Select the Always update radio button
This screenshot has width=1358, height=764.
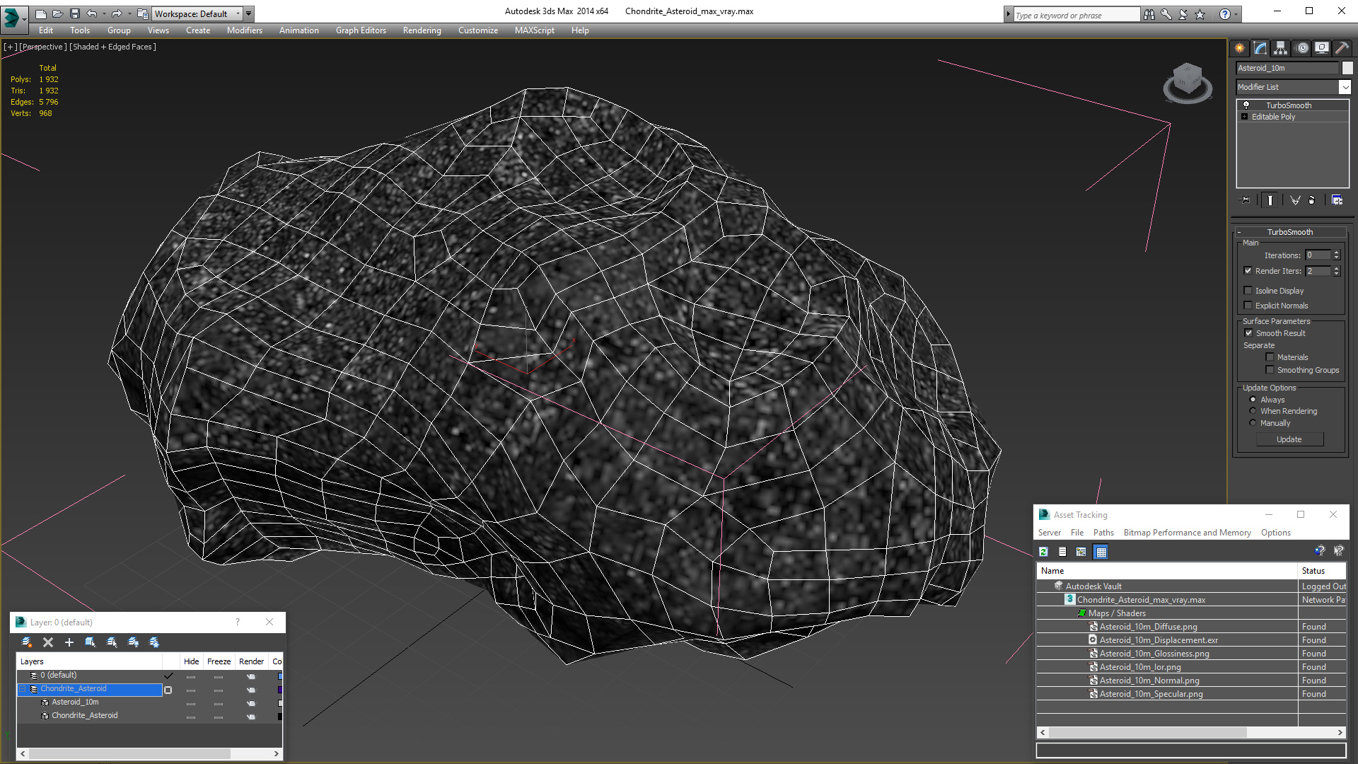tap(1253, 400)
